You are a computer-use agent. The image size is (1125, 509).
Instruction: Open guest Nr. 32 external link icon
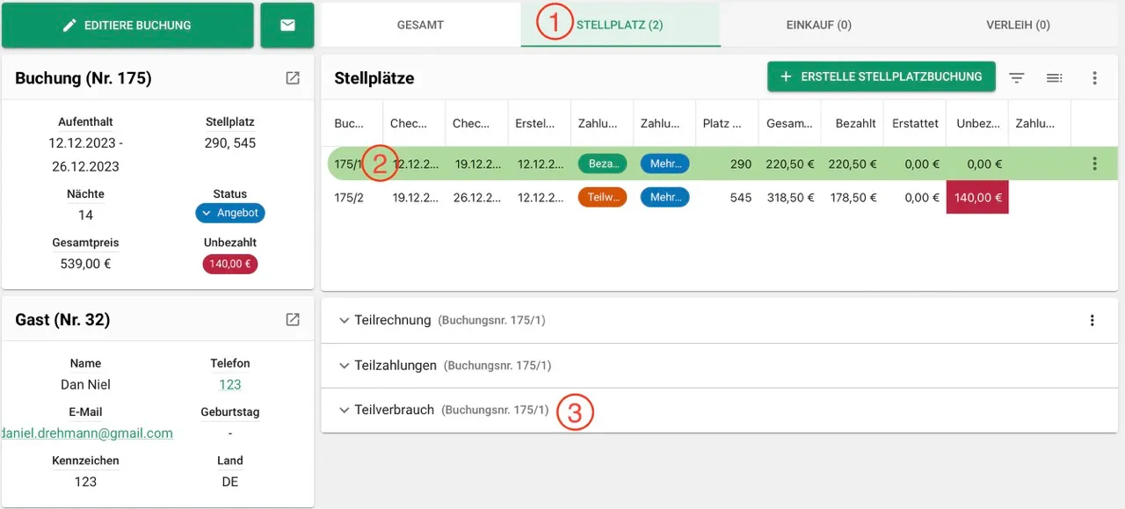coord(293,320)
